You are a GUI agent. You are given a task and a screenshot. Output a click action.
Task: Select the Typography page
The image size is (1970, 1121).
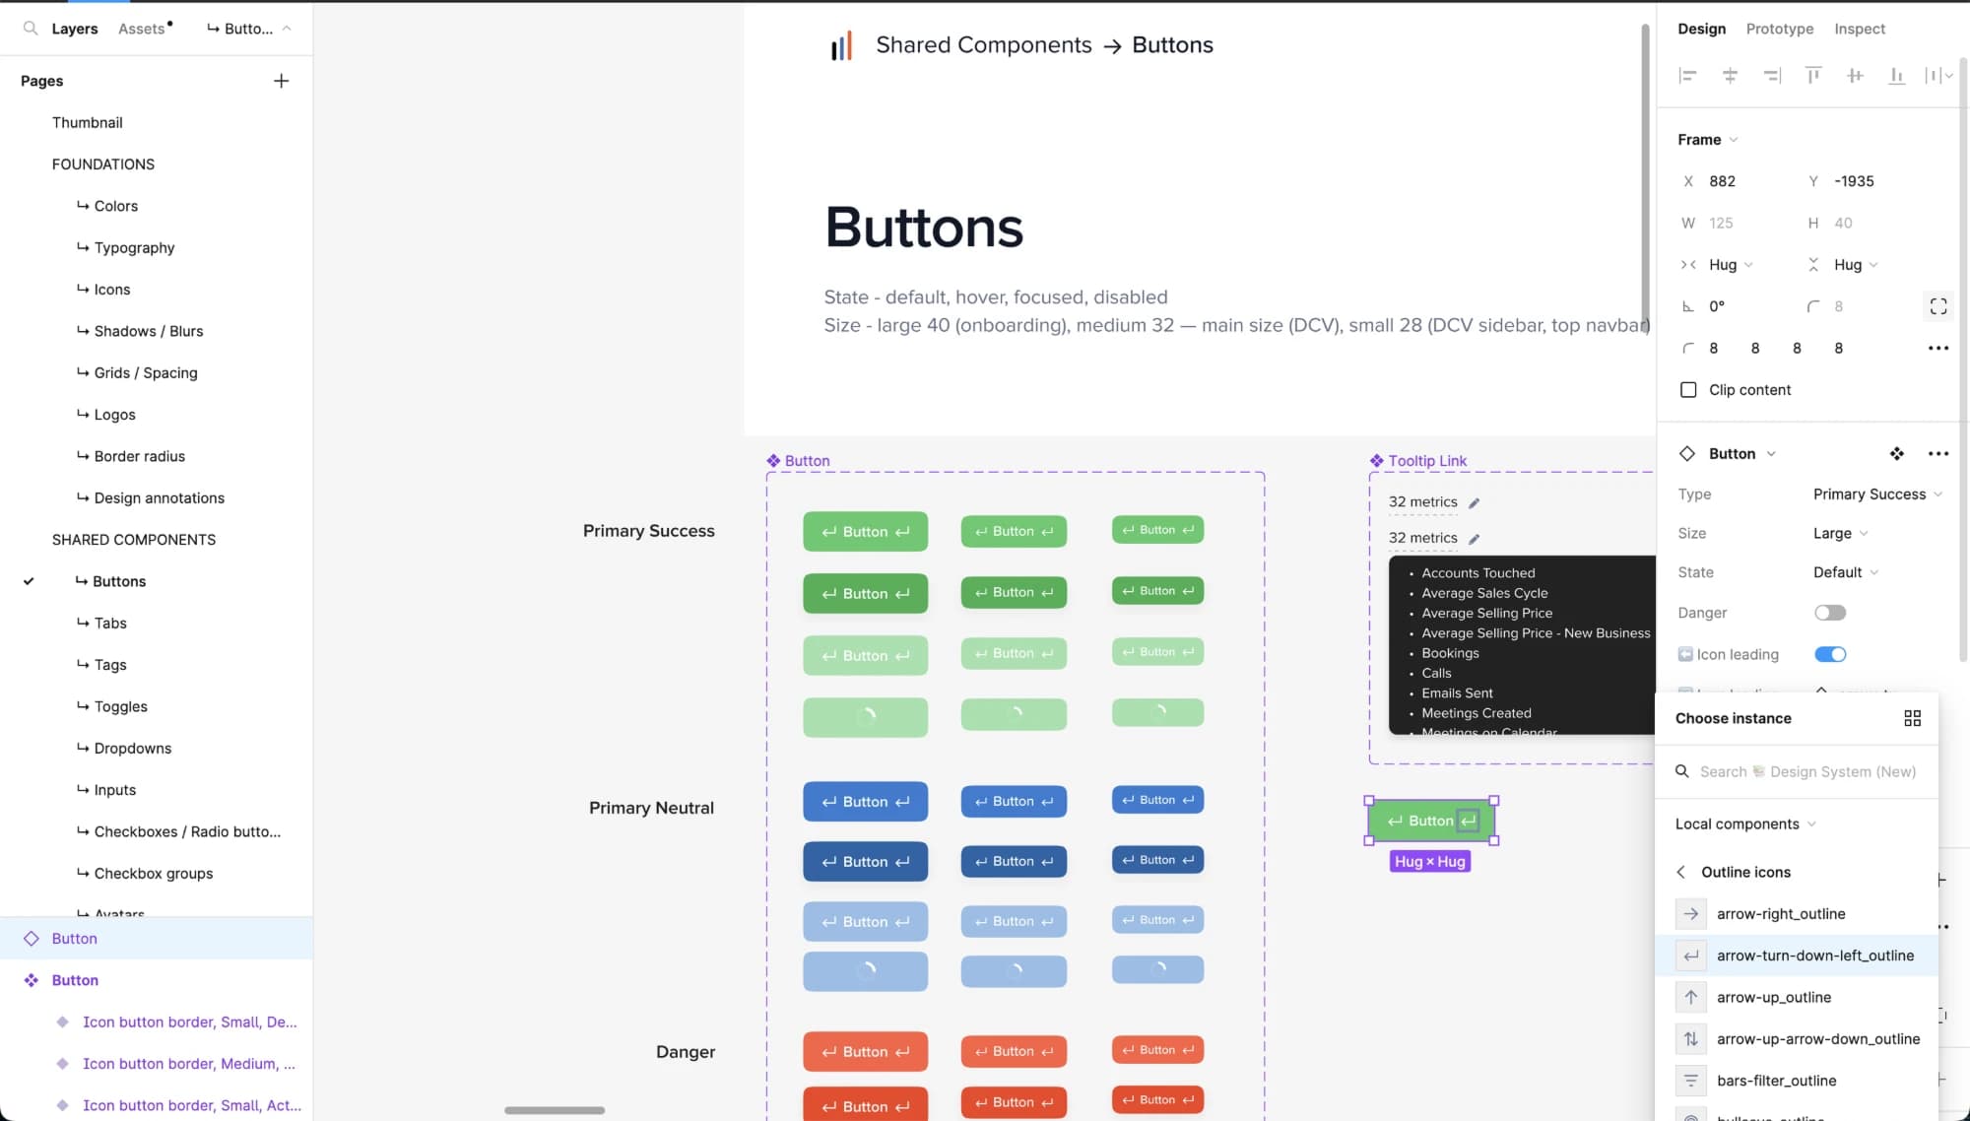tap(134, 247)
